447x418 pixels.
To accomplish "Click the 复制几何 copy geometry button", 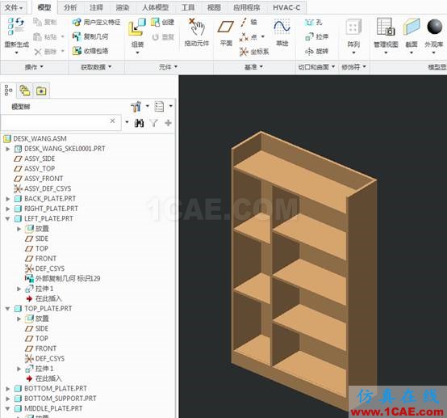I will click(90, 36).
